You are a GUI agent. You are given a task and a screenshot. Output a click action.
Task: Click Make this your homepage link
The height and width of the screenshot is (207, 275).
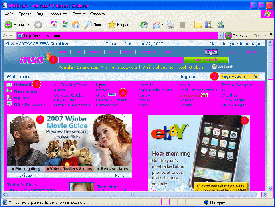click(235, 43)
